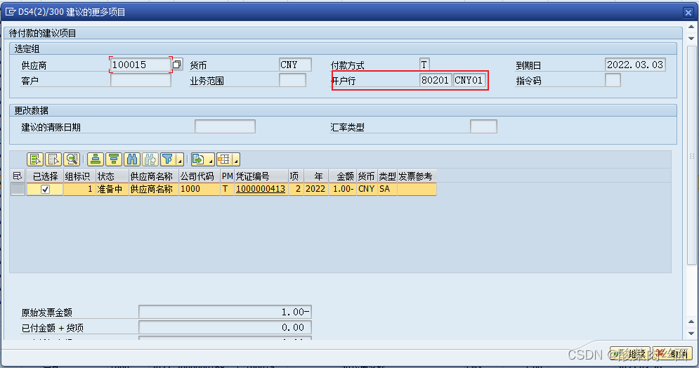Expand the layout options dropdown arrow
The width and height of the screenshot is (699, 368).
tap(236, 159)
